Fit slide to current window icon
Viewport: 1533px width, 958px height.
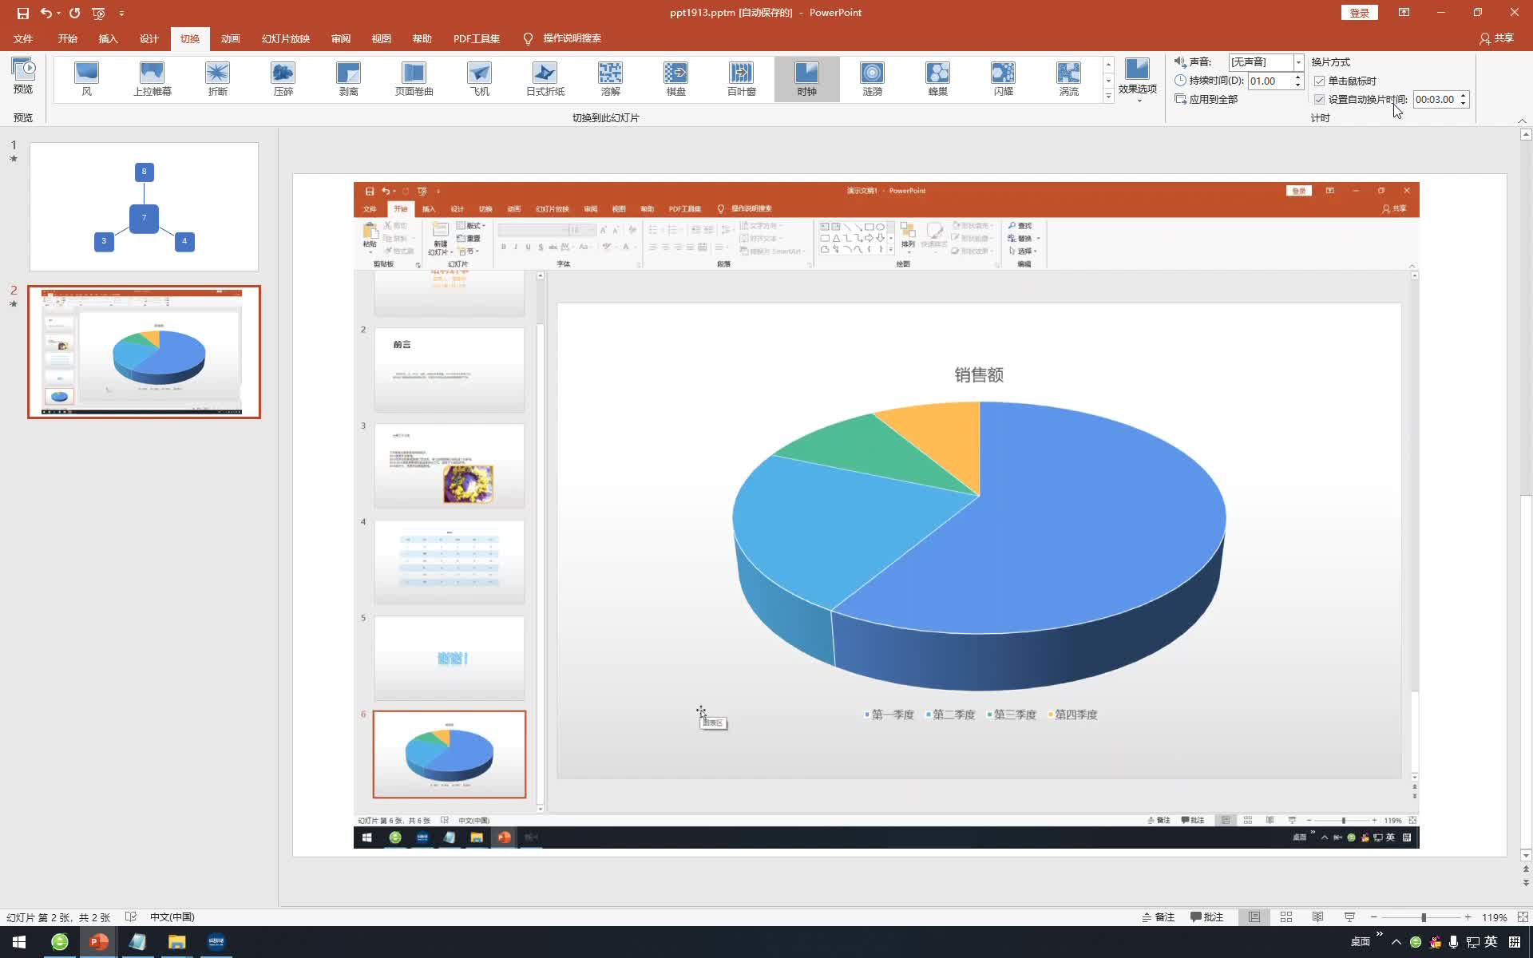1523,917
